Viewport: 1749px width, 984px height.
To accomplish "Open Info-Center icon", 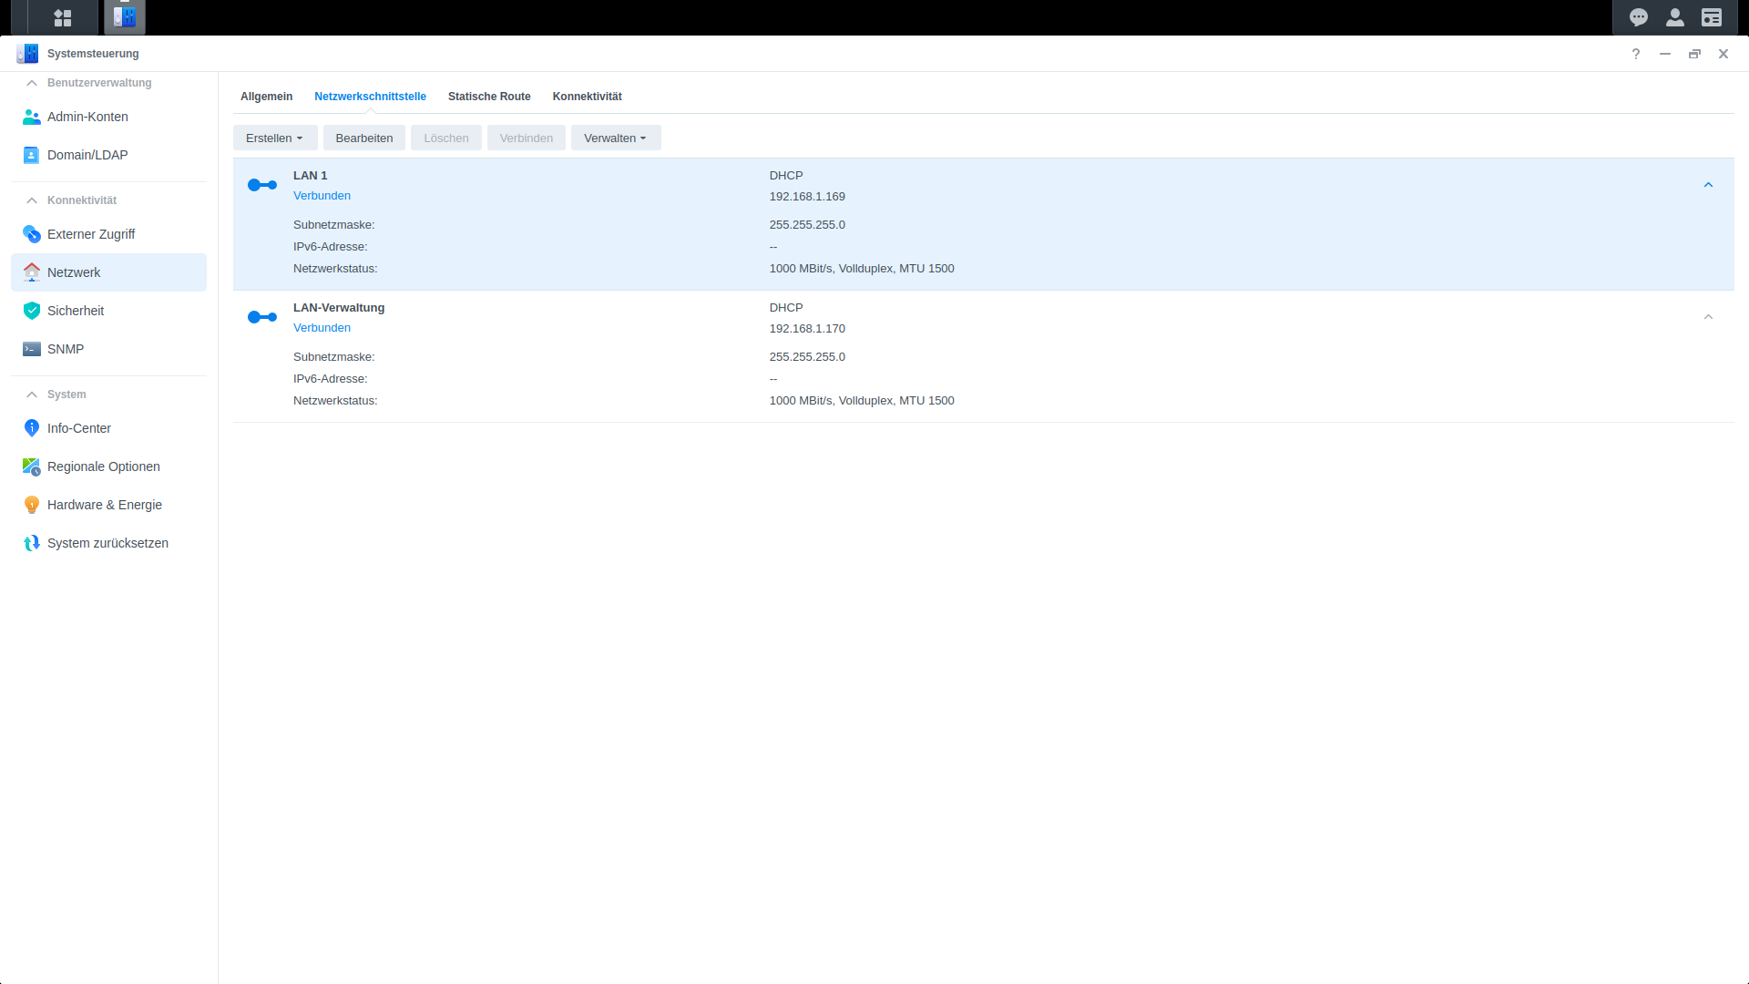I will tap(32, 428).
